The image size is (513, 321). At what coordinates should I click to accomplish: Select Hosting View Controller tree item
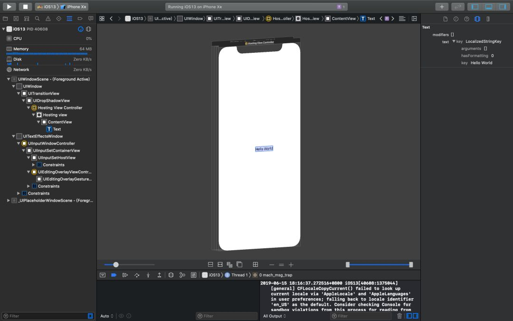click(x=60, y=108)
